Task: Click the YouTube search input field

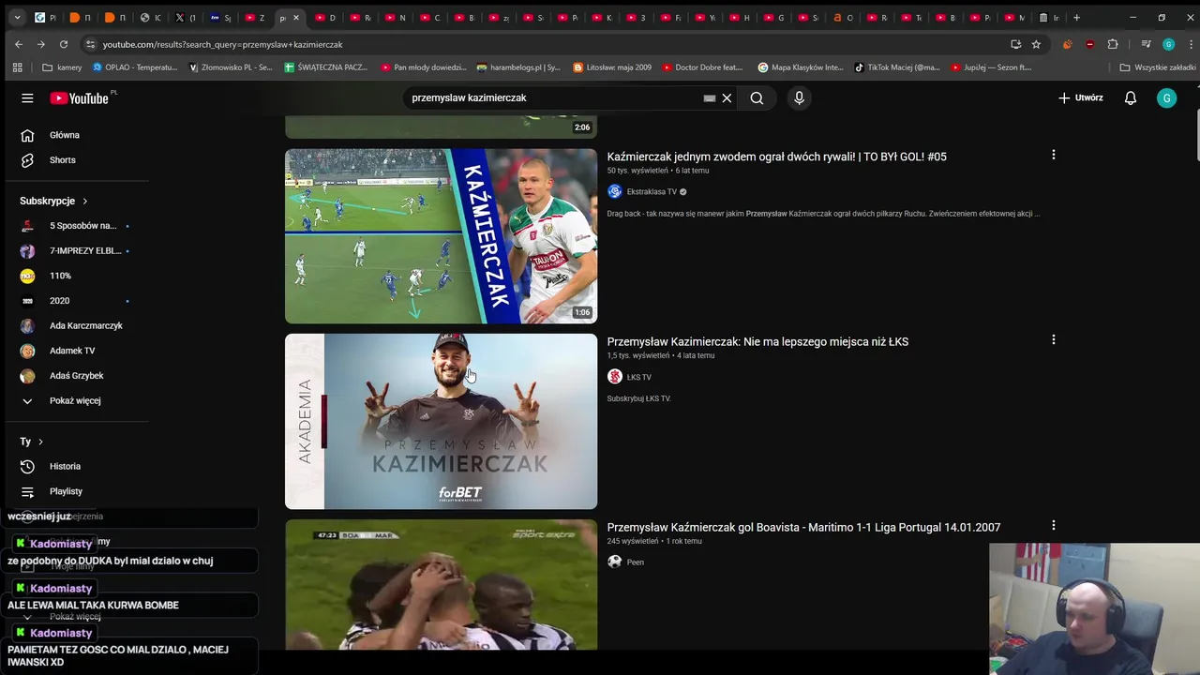Action: click(553, 97)
